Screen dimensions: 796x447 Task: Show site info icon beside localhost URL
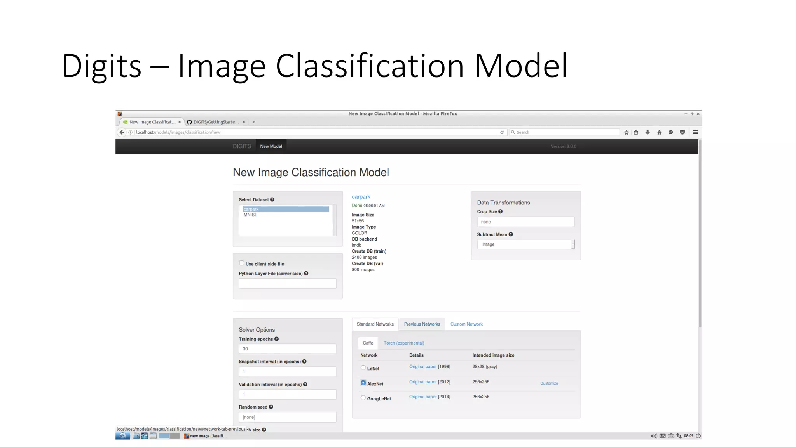[x=131, y=132]
